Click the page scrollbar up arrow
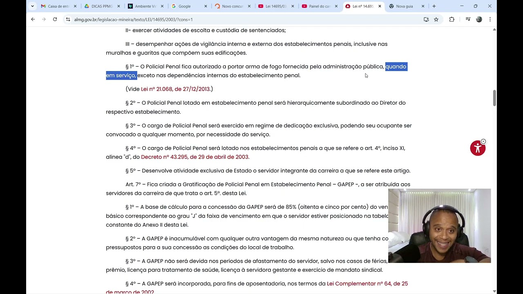The width and height of the screenshot is (523, 294). (x=494, y=29)
